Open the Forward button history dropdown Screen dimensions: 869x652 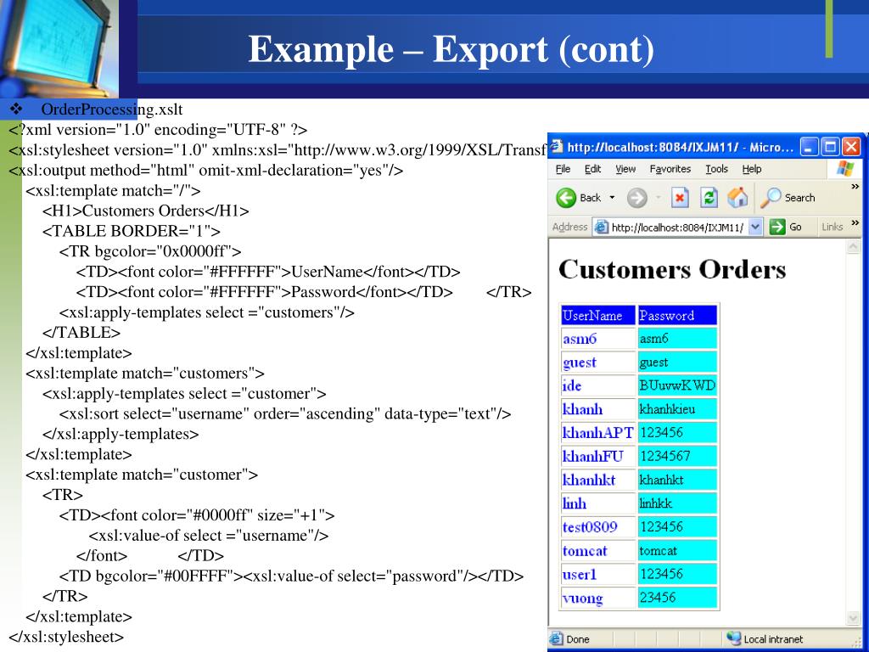click(x=658, y=197)
